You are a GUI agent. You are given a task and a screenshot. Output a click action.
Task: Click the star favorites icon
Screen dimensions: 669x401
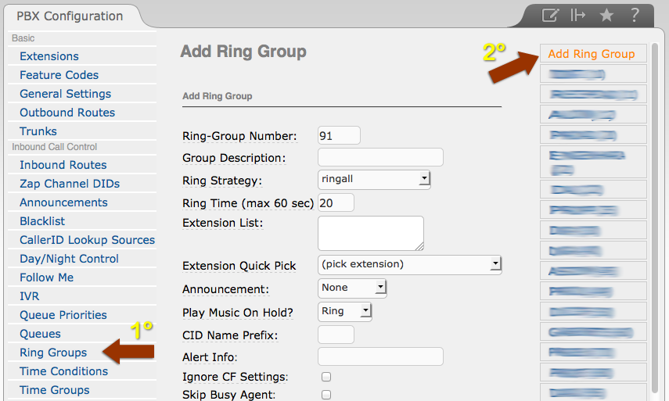(606, 15)
